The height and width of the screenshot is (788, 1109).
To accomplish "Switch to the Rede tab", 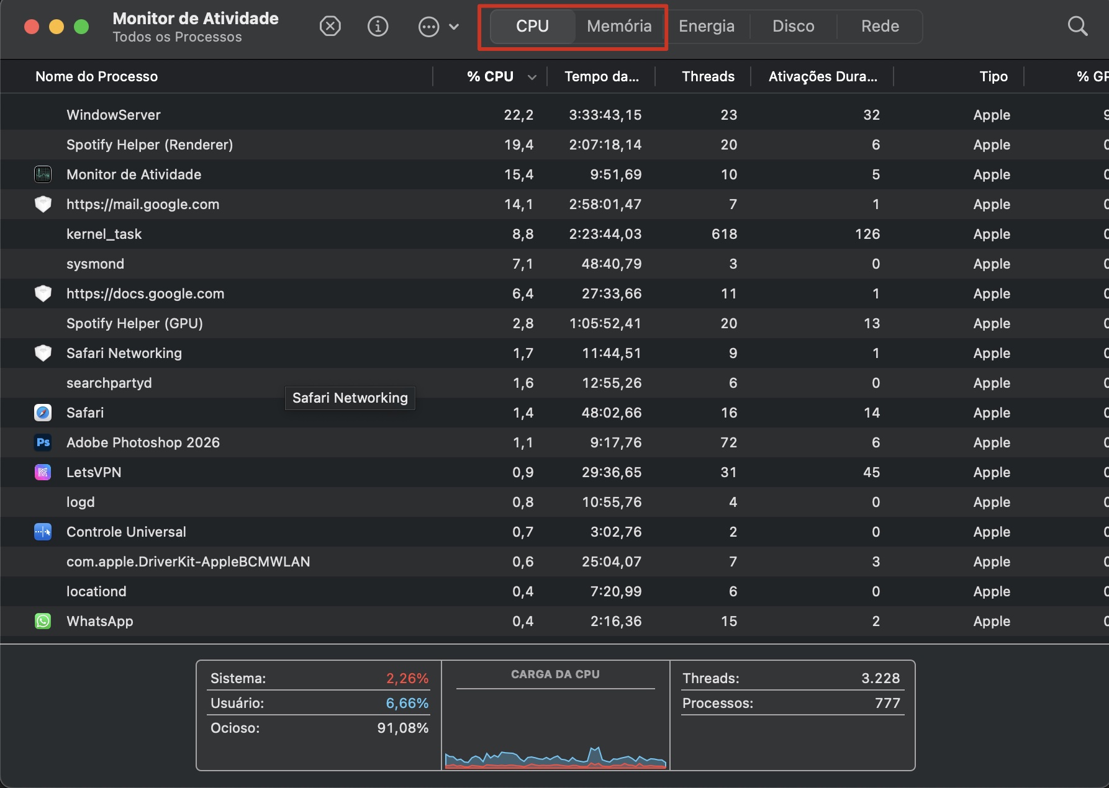I will point(879,26).
